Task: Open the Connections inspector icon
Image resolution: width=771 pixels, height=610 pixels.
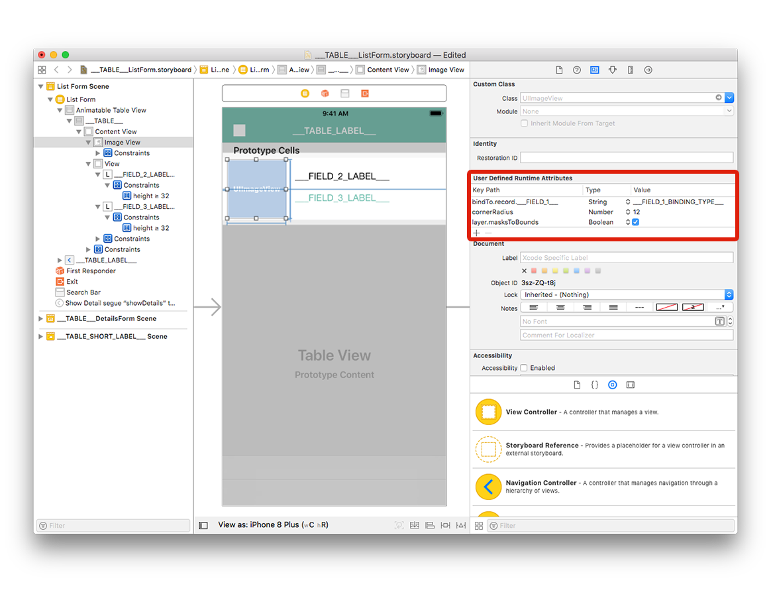Action: 648,70
